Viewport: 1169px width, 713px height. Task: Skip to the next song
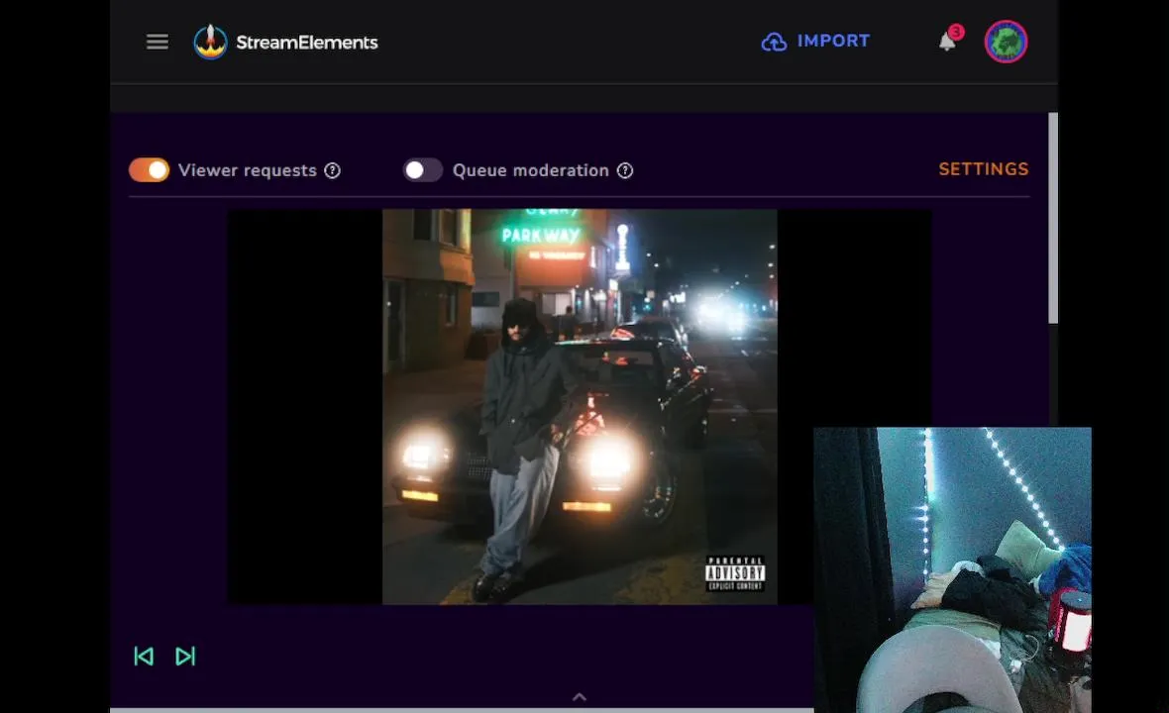[185, 657]
